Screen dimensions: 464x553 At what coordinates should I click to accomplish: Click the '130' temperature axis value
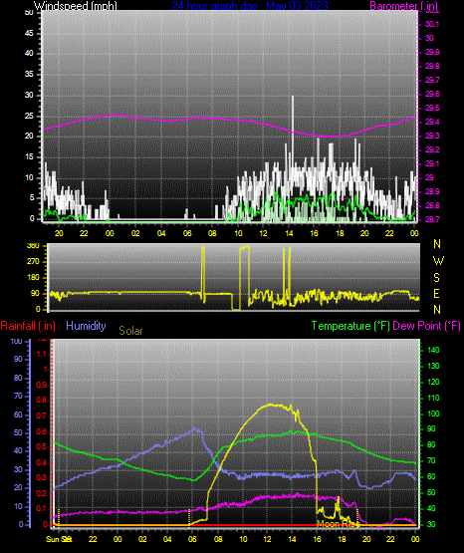(433, 366)
